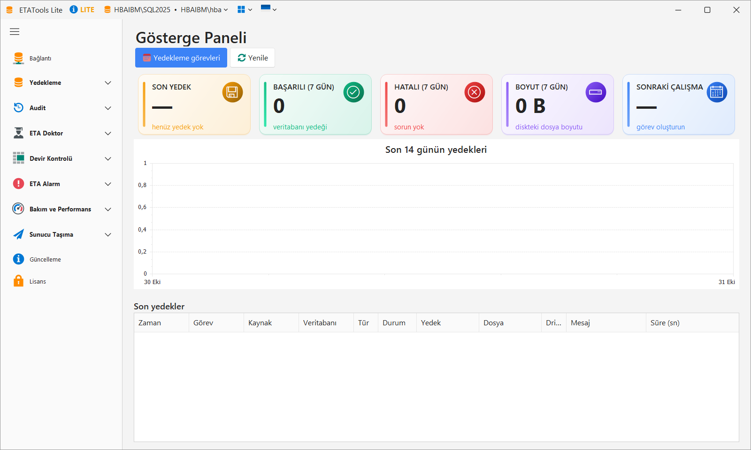This screenshot has height=450, width=751.
Task: Click the Lisans lock icon
Action: (18, 281)
